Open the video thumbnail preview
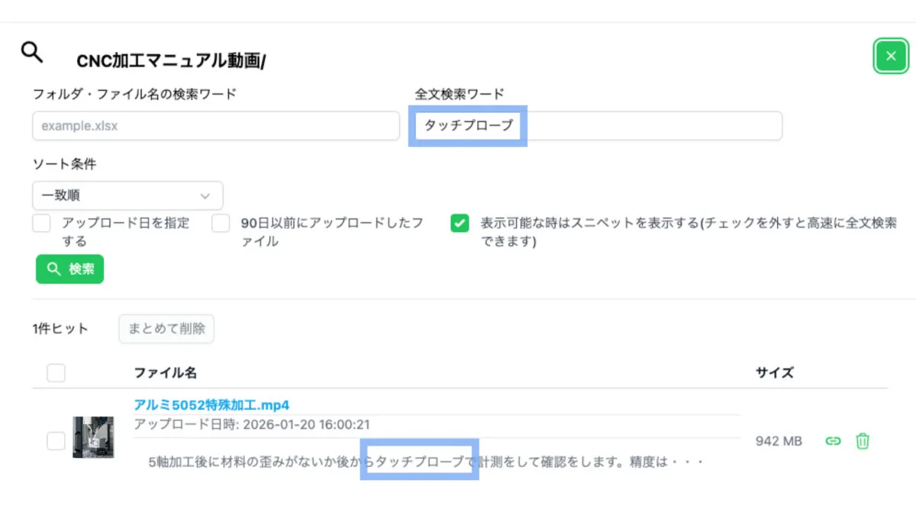 pos(93,437)
